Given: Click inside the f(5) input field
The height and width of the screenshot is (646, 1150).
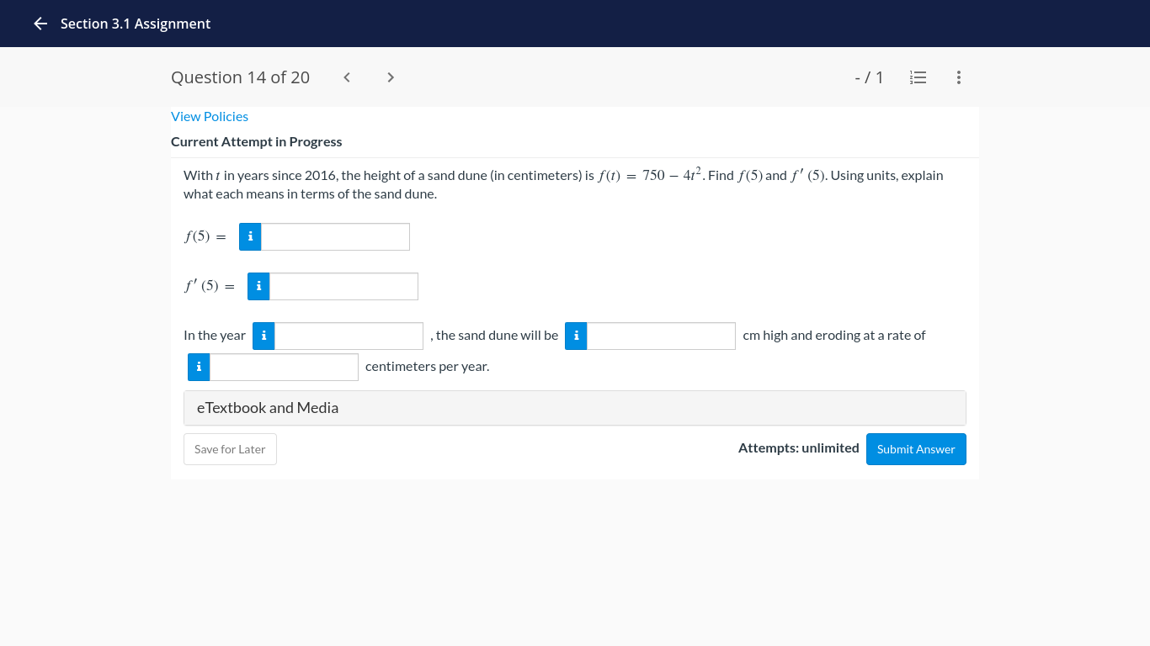Looking at the screenshot, I should pos(335,236).
